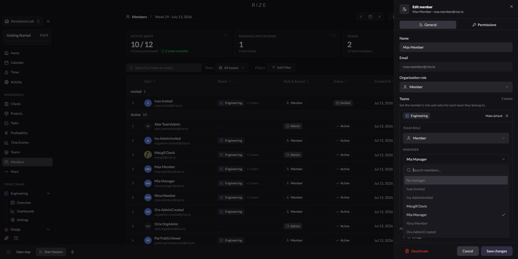Expand the Ivan Invited row
Viewport: 518px width, 259px height.
(133, 103)
